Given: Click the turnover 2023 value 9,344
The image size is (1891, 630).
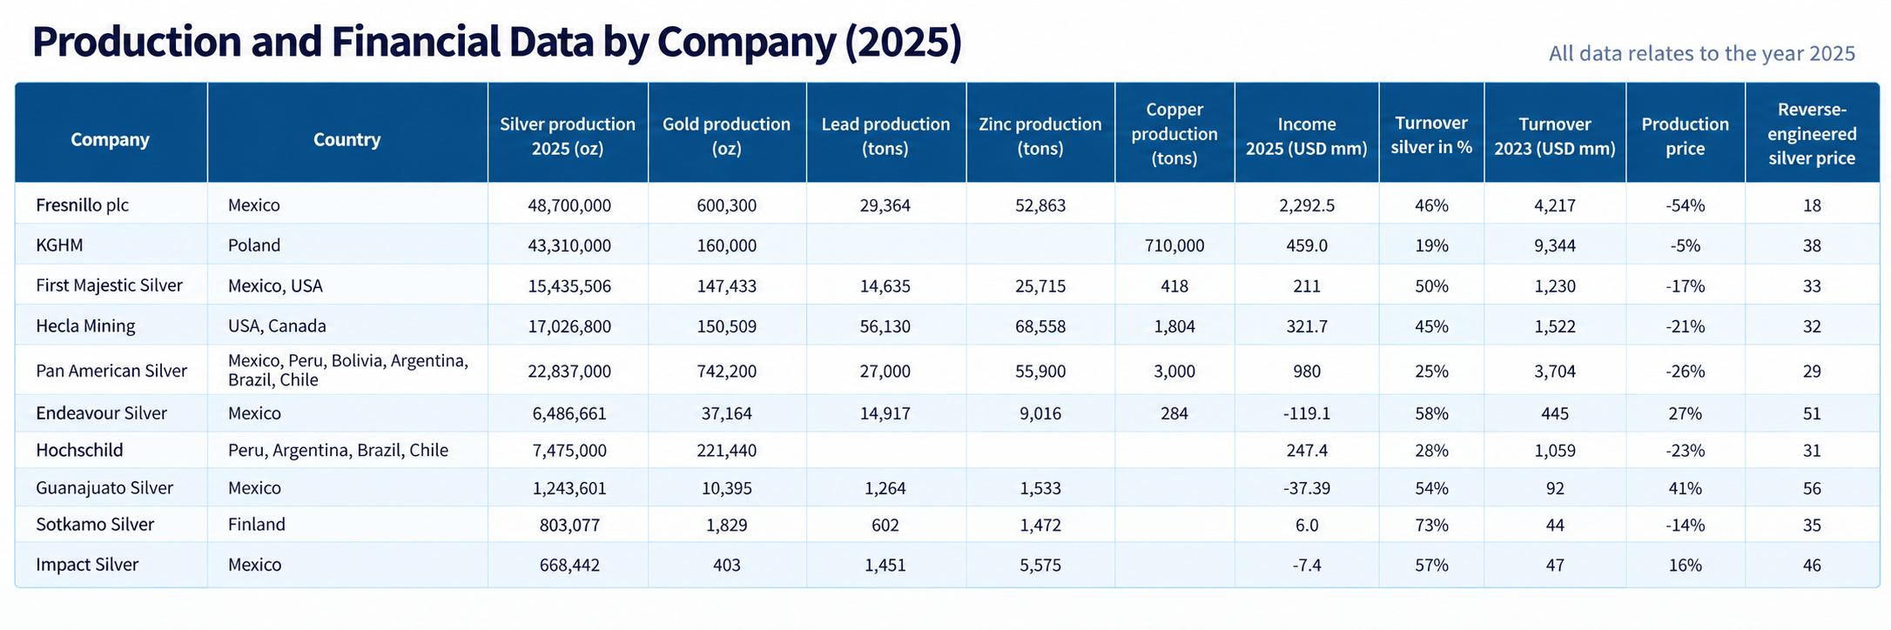Looking at the screenshot, I should click(1555, 245).
